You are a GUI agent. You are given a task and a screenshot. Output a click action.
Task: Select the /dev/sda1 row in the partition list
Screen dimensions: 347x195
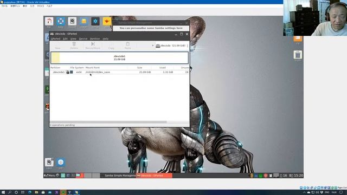click(x=119, y=72)
